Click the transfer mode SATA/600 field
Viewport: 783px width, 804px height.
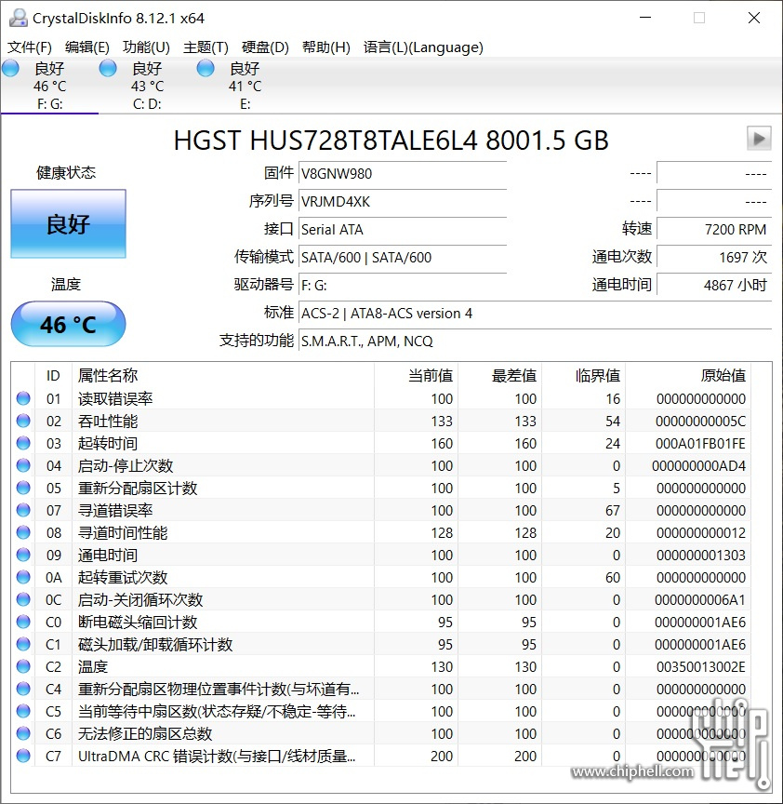coord(403,258)
